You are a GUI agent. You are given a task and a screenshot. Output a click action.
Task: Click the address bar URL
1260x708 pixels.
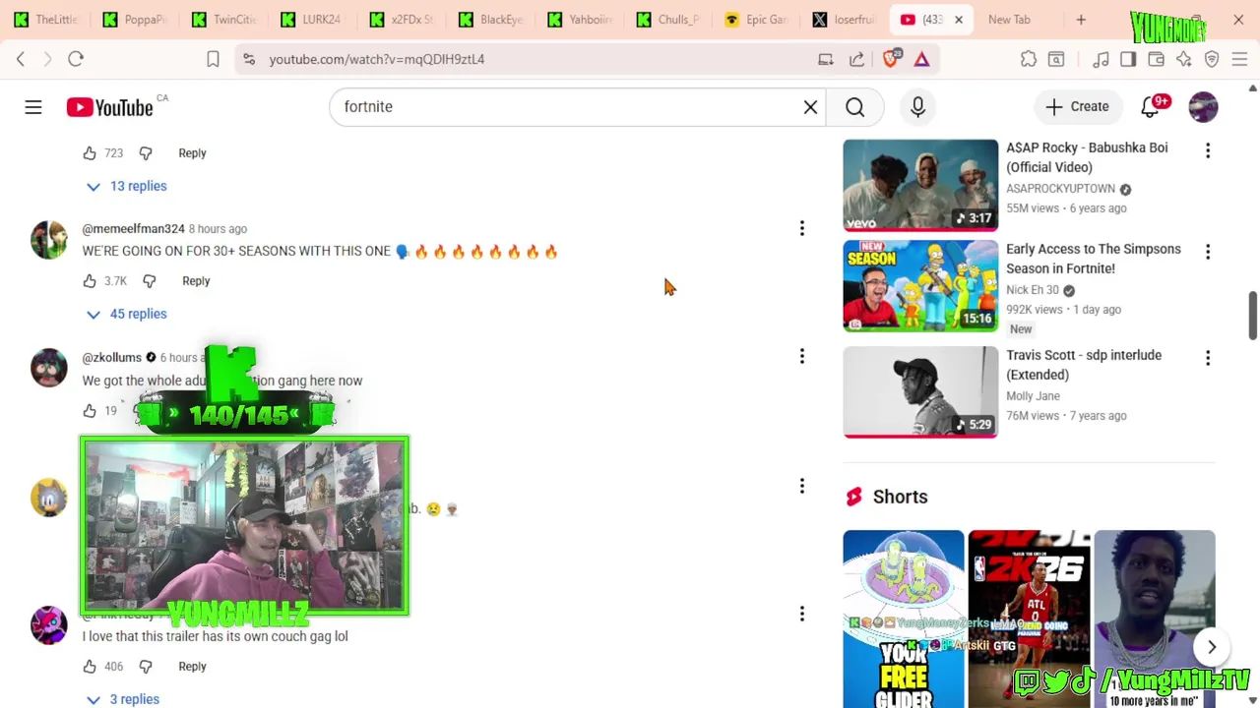pyautogui.click(x=376, y=59)
